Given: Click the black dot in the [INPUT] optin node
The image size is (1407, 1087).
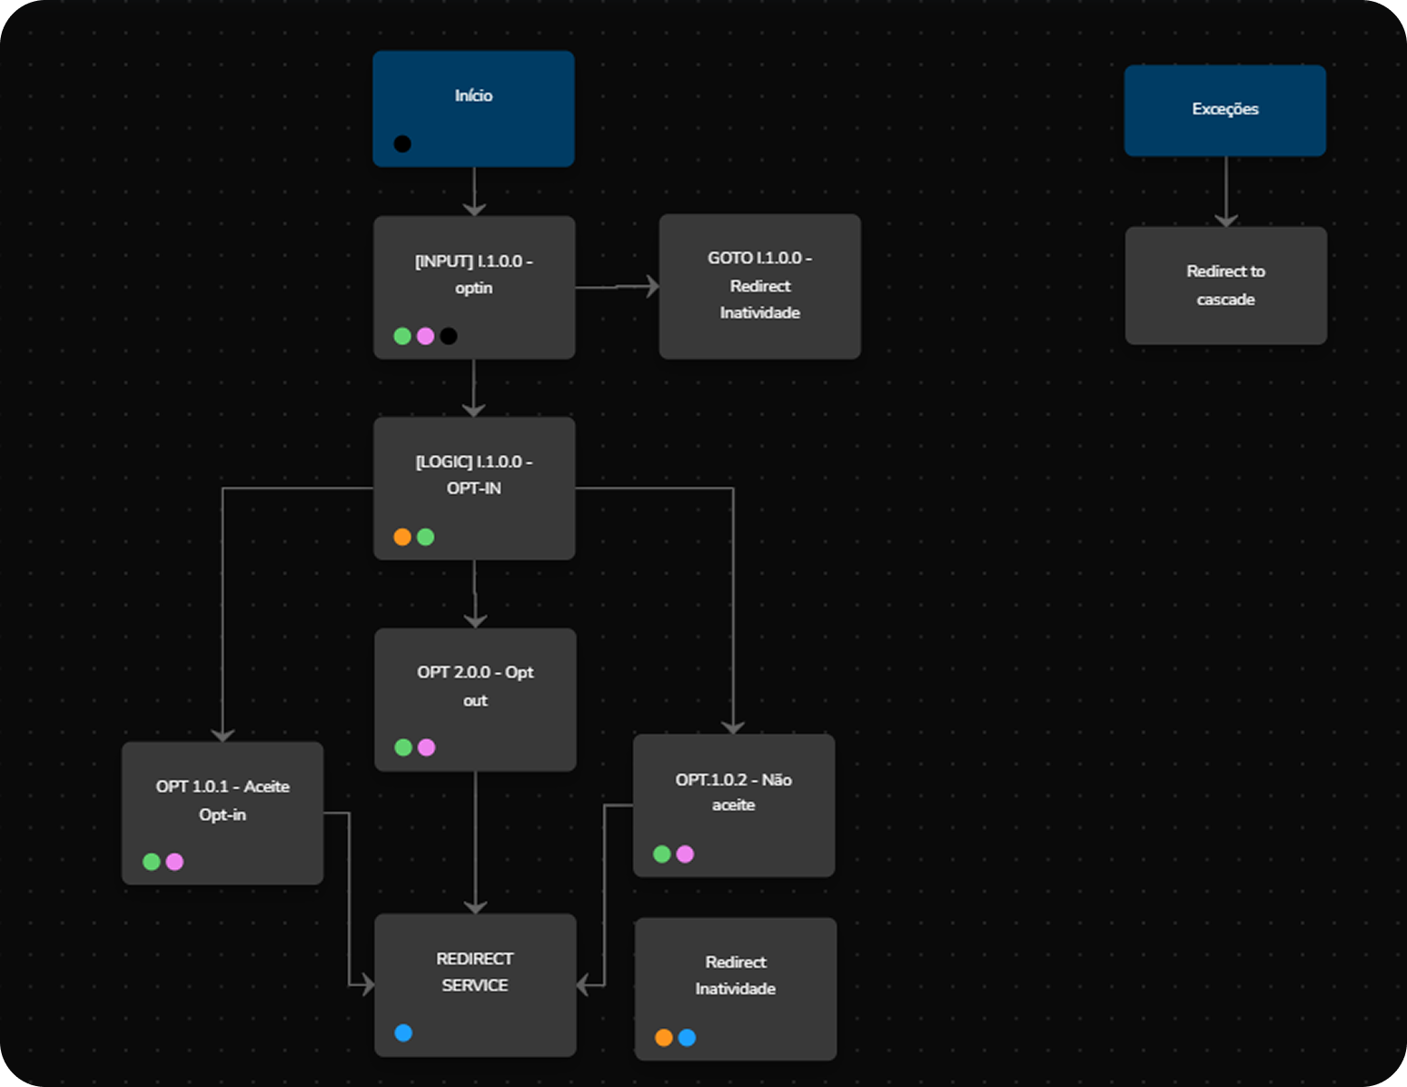Looking at the screenshot, I should pos(449,336).
